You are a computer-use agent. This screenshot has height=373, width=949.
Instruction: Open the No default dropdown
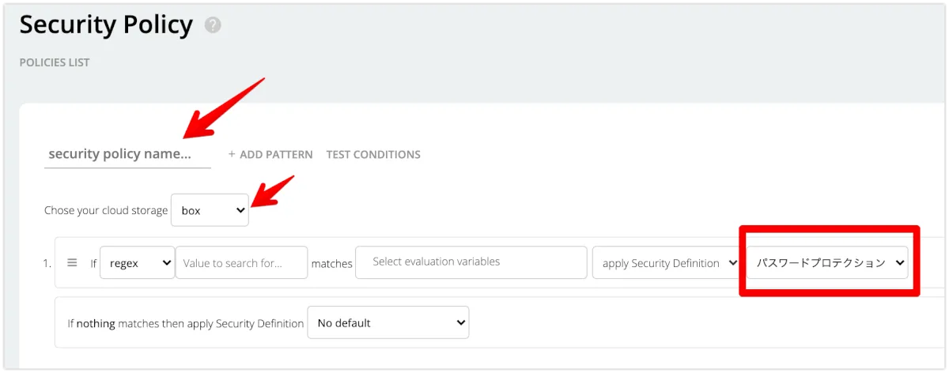click(x=388, y=322)
